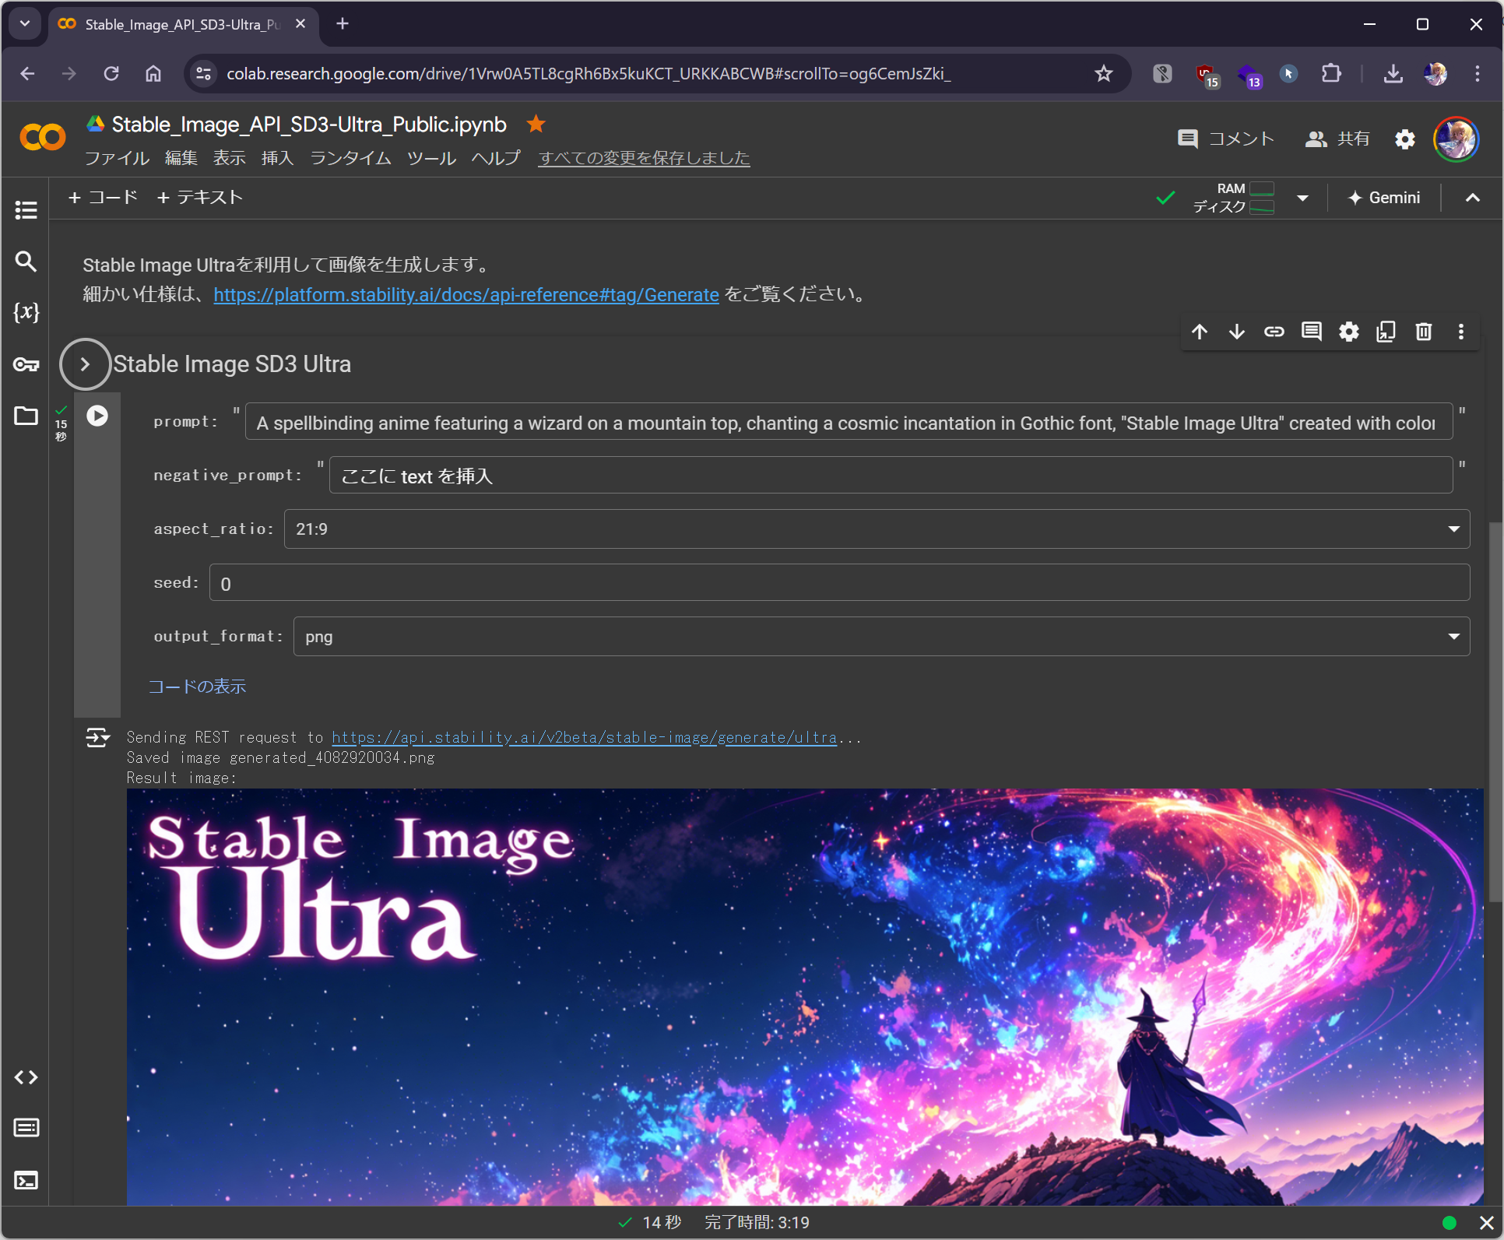Image resolution: width=1504 pixels, height=1240 pixels.
Task: Toggle the output collapse icon beside results
Action: coord(97,737)
